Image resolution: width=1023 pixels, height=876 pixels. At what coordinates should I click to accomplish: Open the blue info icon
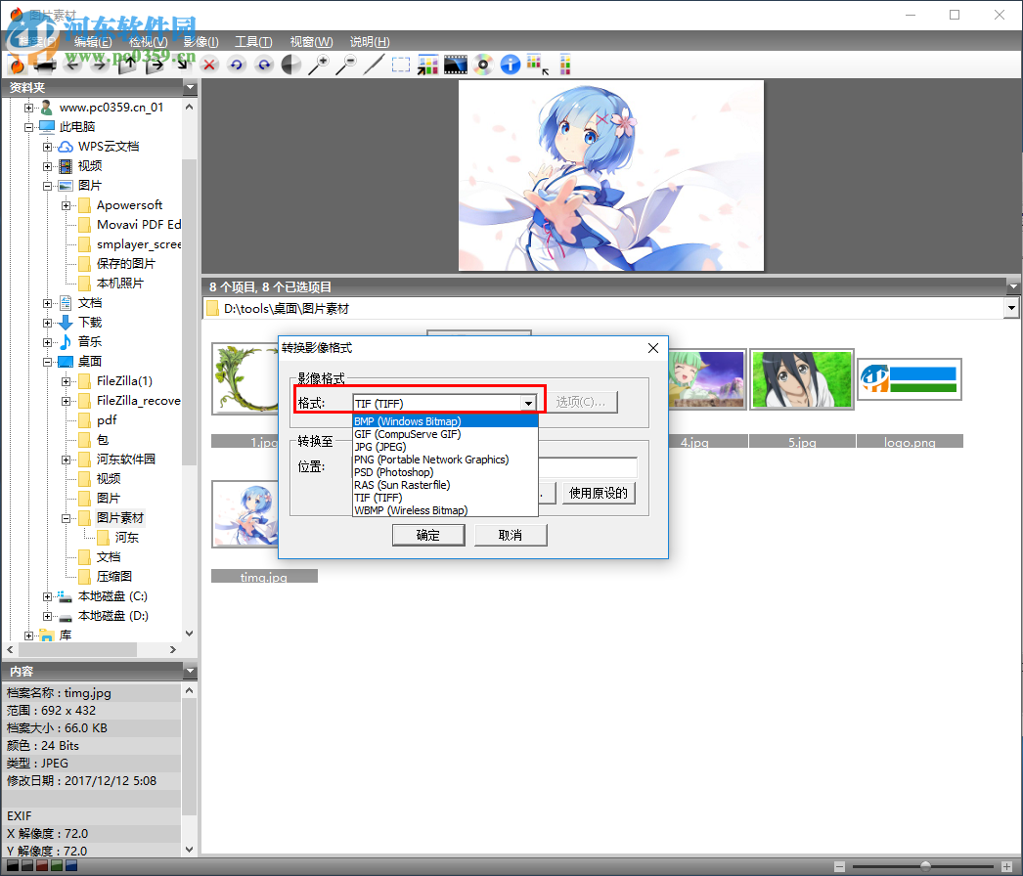pos(511,65)
